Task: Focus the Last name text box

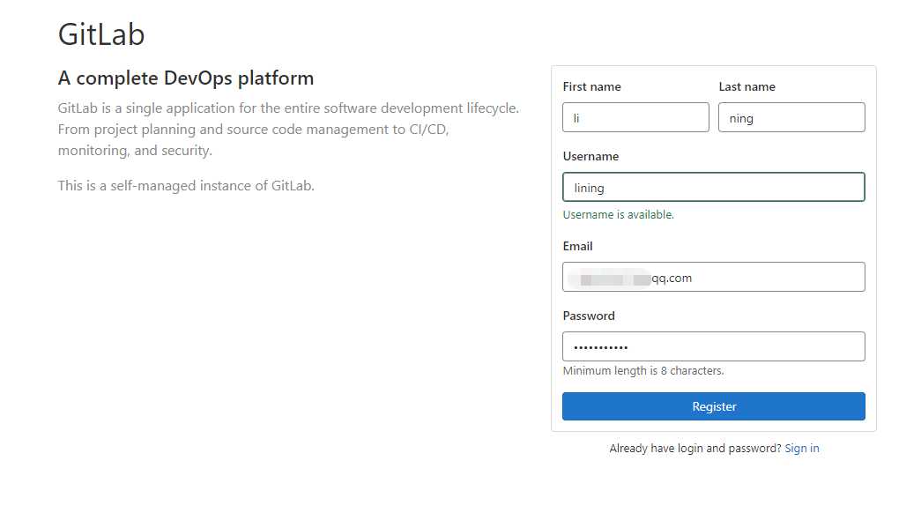Action: pyautogui.click(x=791, y=117)
